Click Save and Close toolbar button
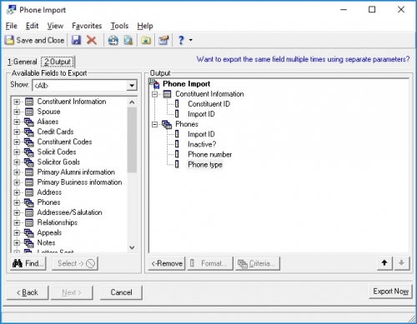This screenshot has width=417, height=324. [35, 40]
